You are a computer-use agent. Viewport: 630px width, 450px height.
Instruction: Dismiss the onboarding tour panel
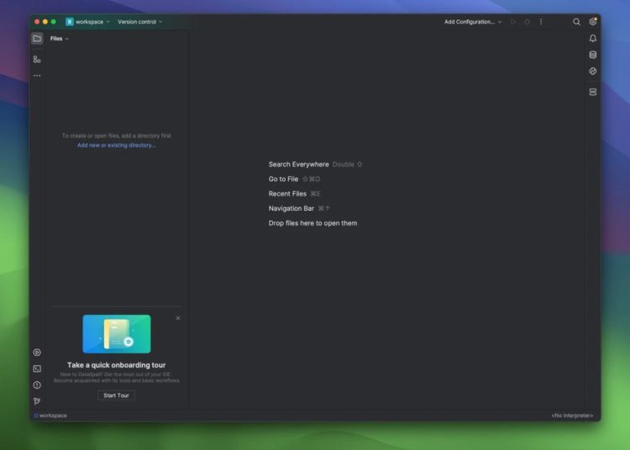click(177, 318)
